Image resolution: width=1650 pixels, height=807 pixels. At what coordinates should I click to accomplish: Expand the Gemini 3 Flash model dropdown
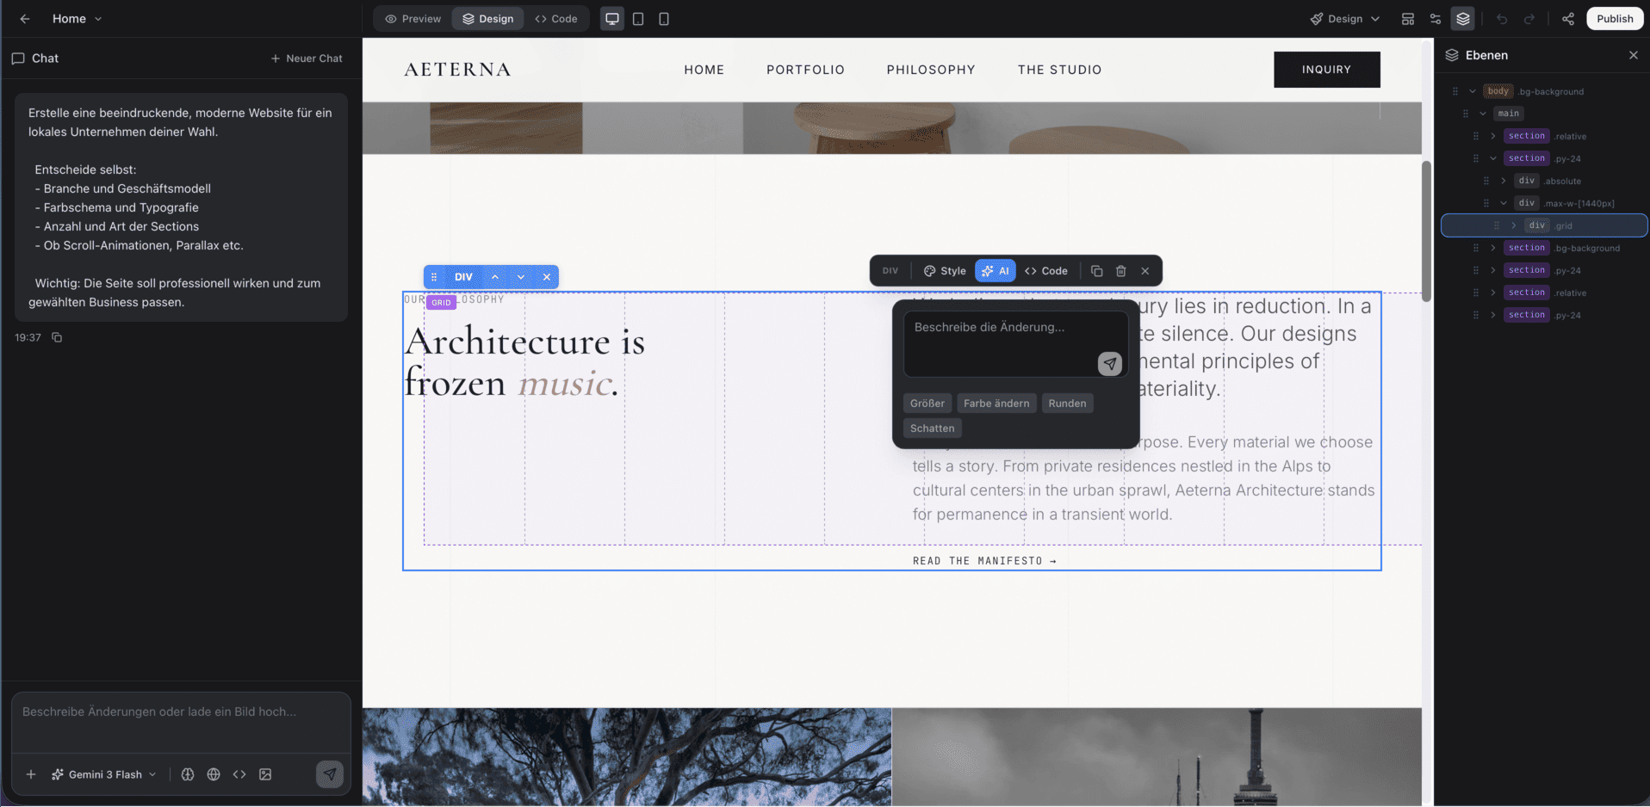pyautogui.click(x=103, y=774)
